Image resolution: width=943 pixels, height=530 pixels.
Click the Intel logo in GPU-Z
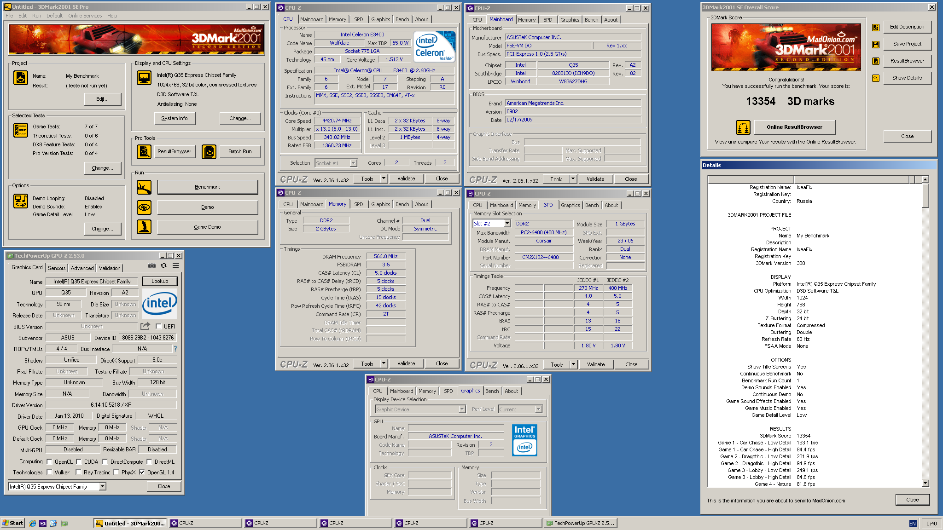[159, 303]
